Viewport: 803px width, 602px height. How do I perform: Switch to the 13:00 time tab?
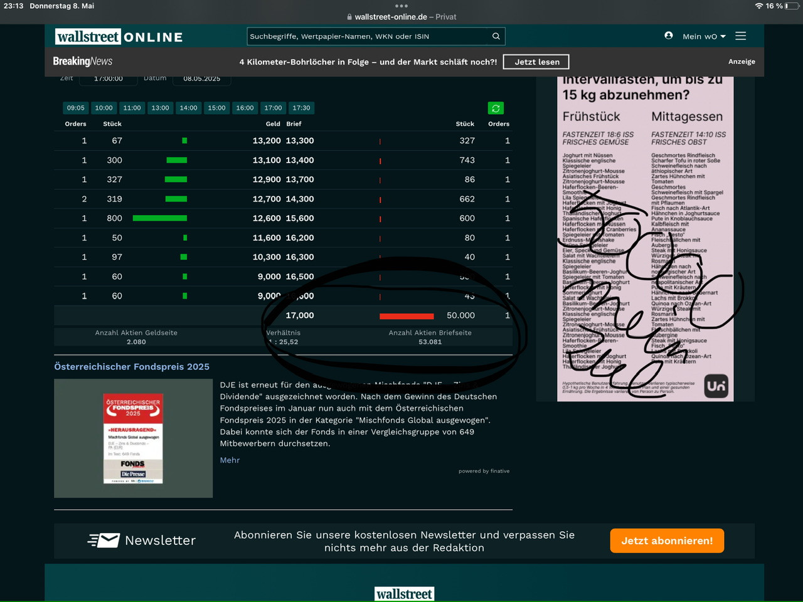coord(160,108)
